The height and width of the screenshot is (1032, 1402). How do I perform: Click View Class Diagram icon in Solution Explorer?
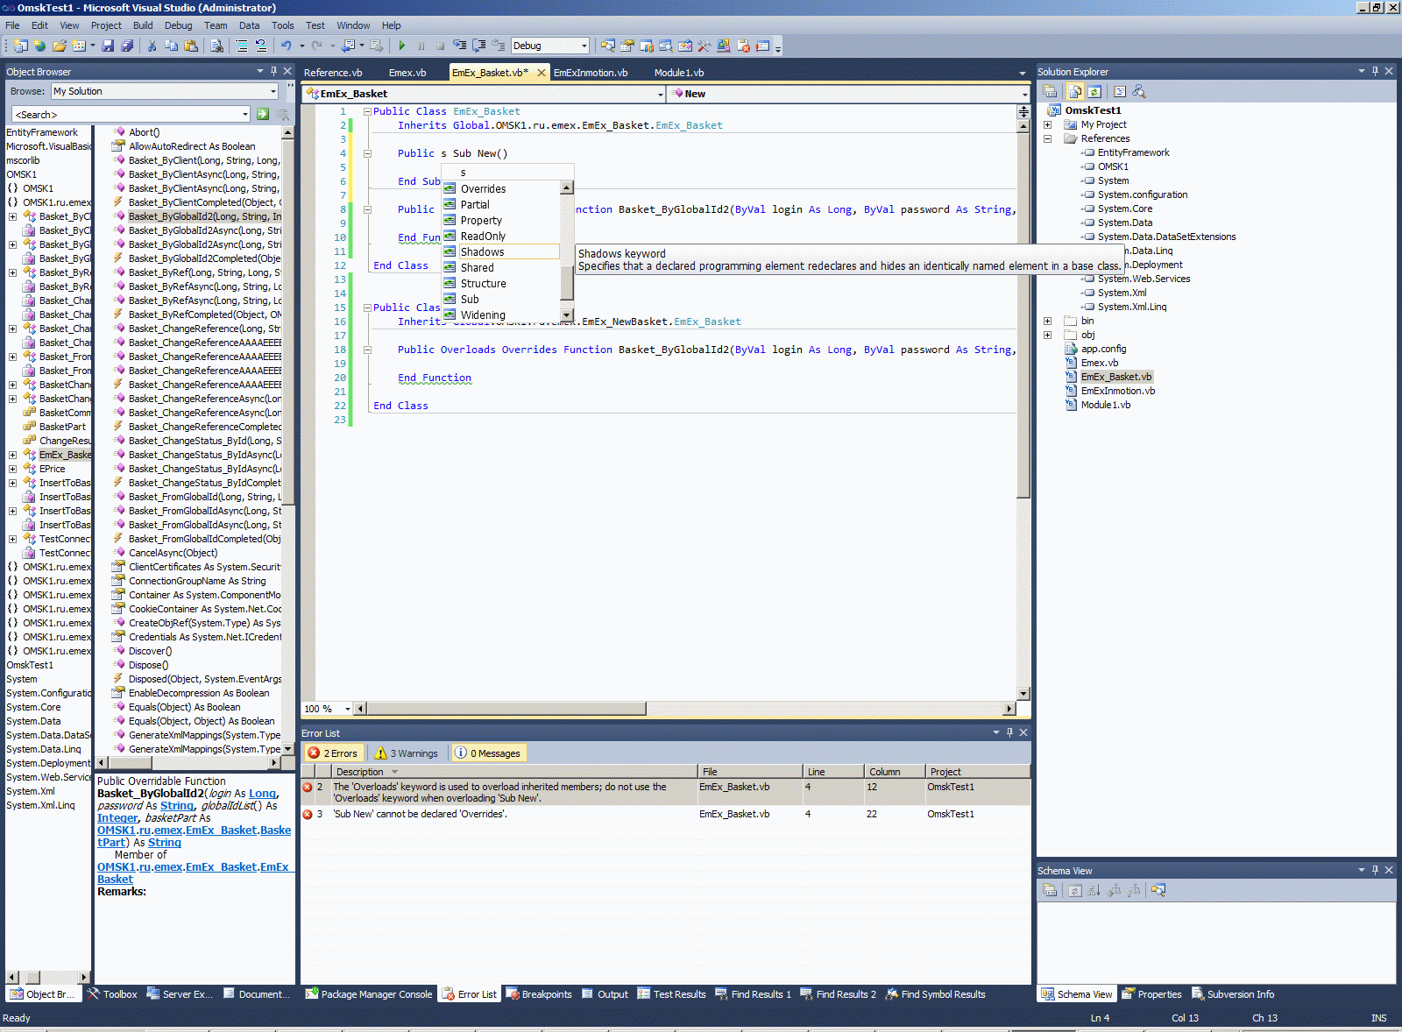pyautogui.click(x=1139, y=91)
